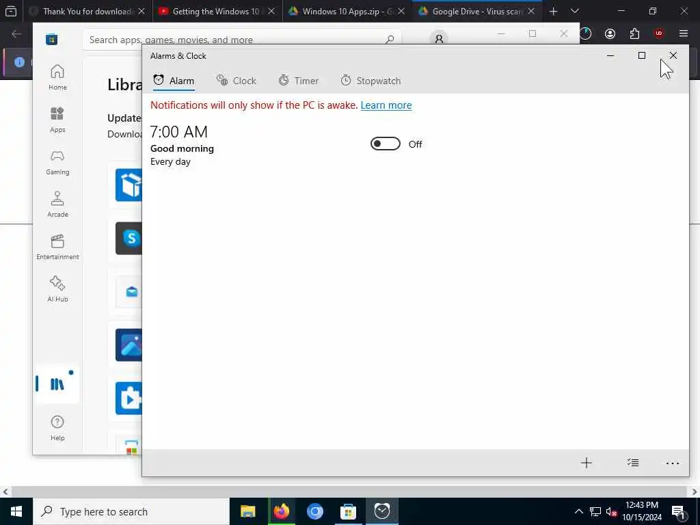Open the notification action center
This screenshot has width=700, height=525.
tap(679, 512)
